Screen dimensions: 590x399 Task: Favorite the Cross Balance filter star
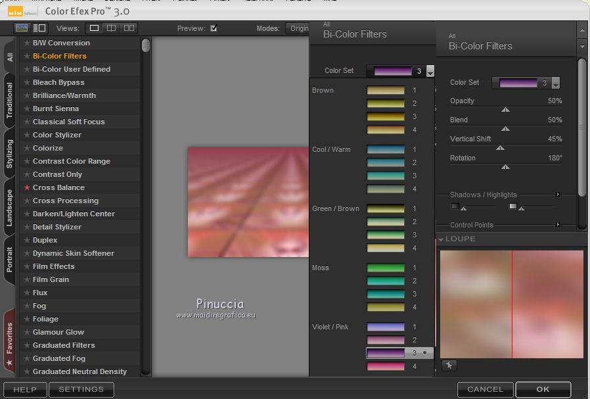pos(27,187)
